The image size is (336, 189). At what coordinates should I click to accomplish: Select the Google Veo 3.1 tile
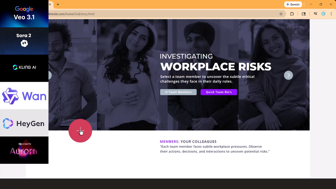coord(24,14)
